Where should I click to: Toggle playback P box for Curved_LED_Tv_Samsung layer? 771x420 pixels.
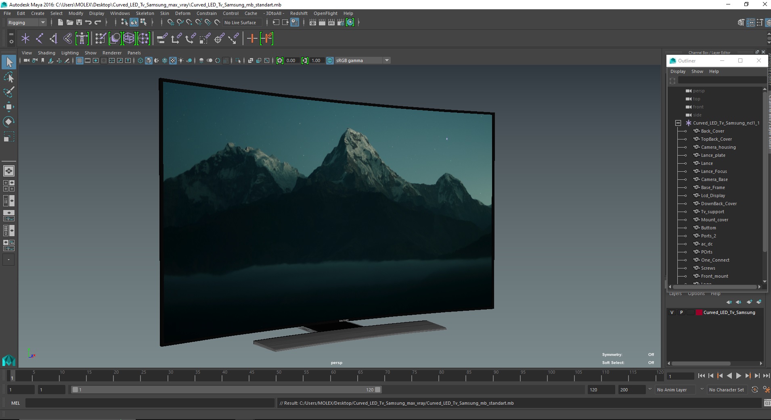point(681,312)
